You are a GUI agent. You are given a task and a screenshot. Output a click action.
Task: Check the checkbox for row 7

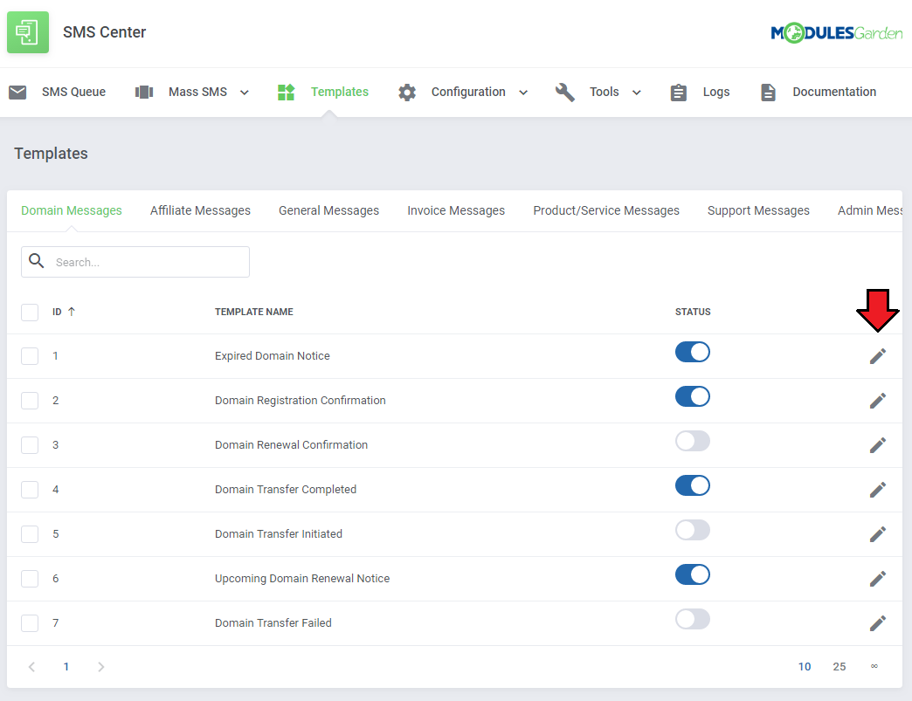(30, 623)
